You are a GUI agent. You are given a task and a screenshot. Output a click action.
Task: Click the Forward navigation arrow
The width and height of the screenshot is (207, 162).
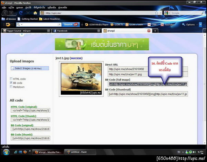(x=12, y=13)
